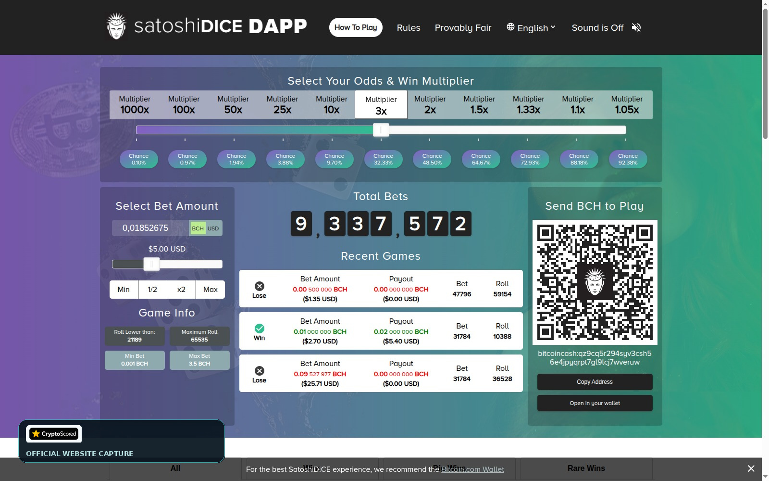Open the Provably Fair page
769x481 pixels.
pyautogui.click(x=463, y=27)
